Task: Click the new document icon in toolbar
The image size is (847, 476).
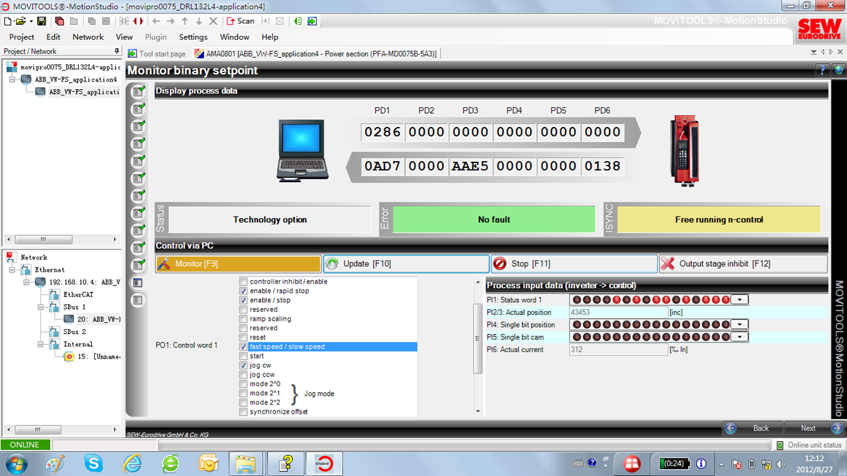Action: (x=8, y=21)
